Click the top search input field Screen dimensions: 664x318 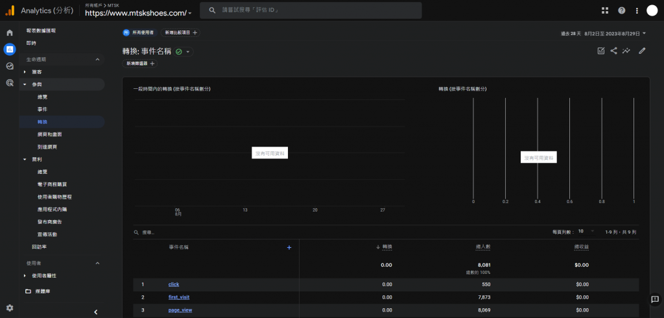point(311,10)
